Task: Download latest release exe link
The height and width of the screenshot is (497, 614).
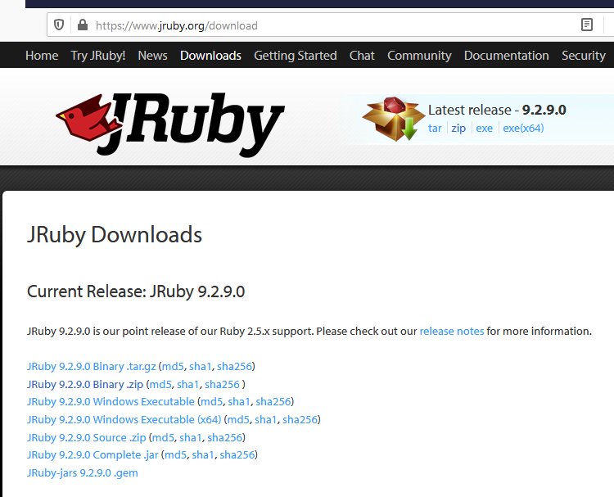Action: click(x=485, y=128)
